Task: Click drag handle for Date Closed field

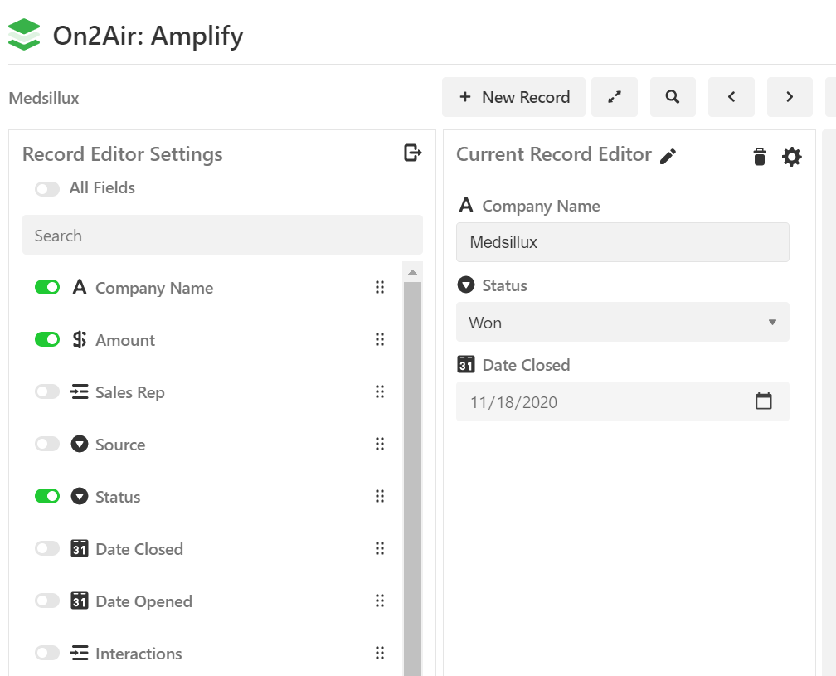Action: tap(380, 548)
